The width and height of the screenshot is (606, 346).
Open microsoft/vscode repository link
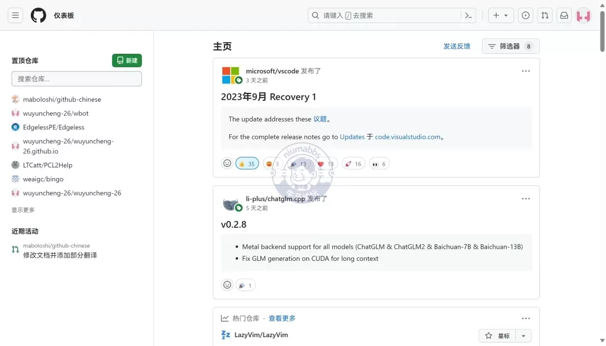[273, 71]
